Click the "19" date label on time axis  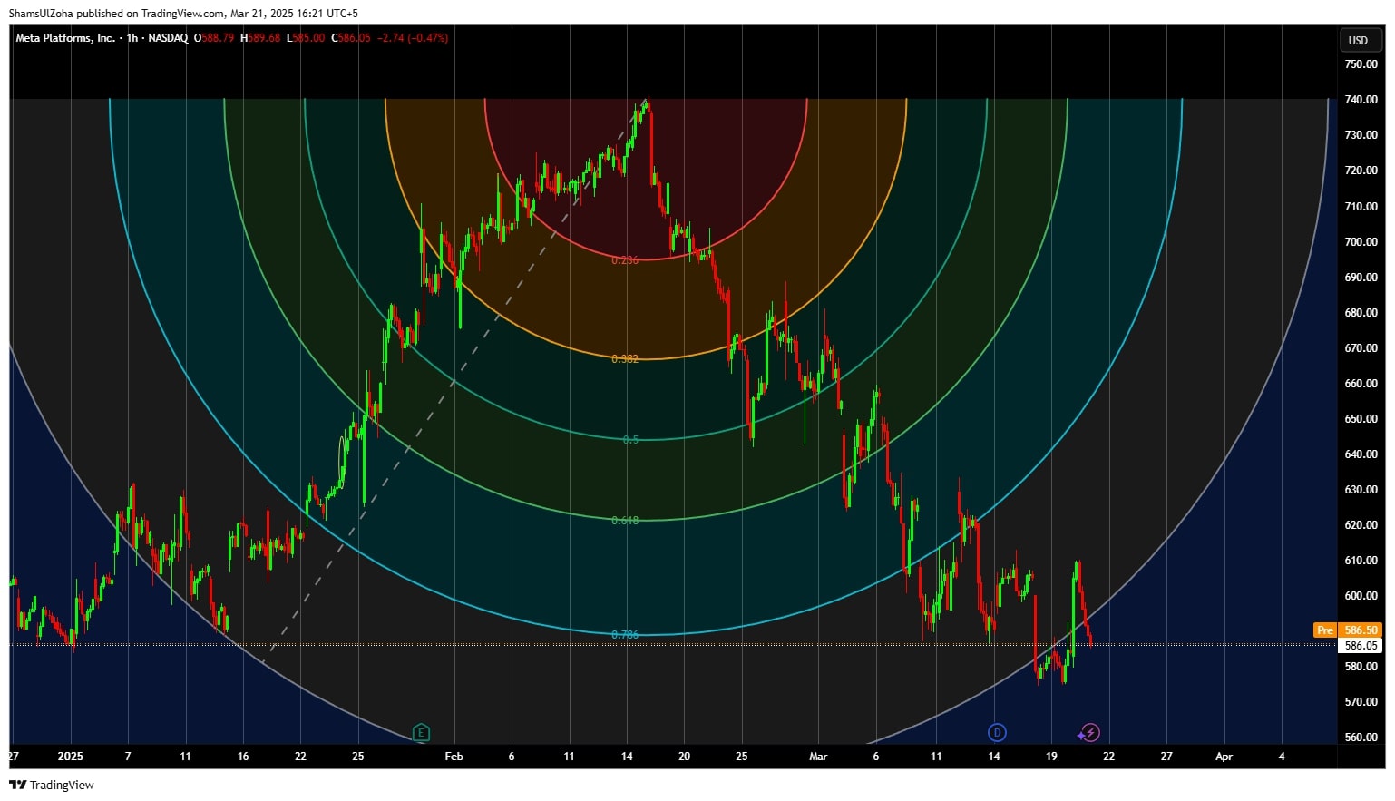click(x=1051, y=757)
